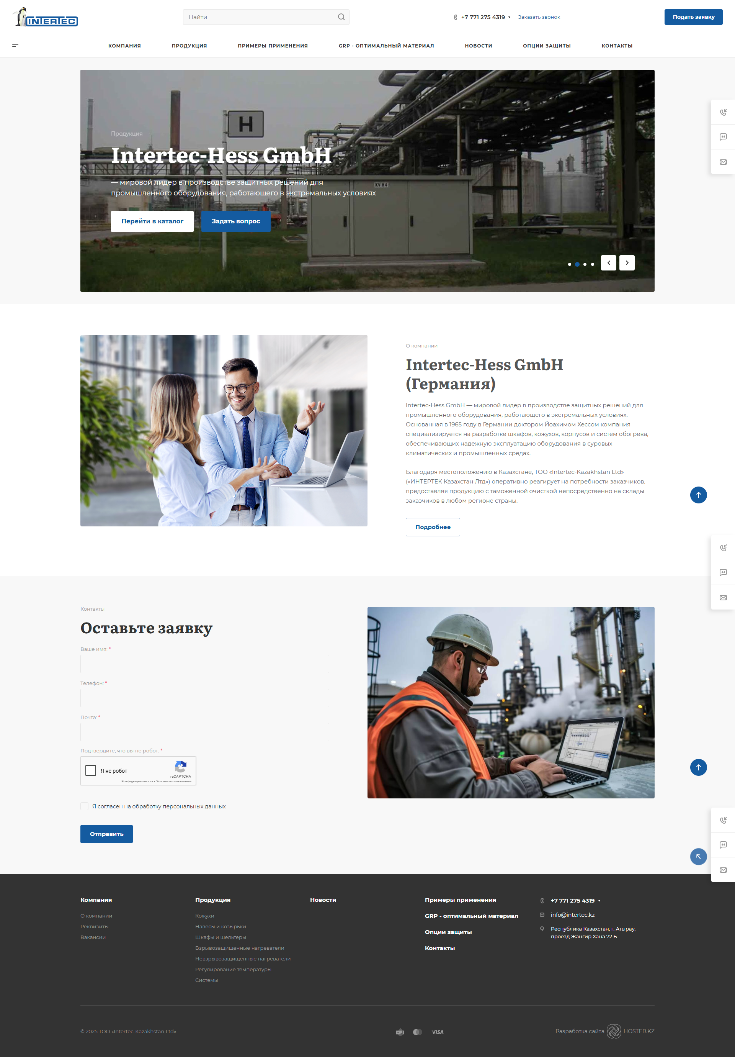Screen dimensions: 735x1057
Task: Open footer link "Навесы и козырьки"
Action: 220,926
